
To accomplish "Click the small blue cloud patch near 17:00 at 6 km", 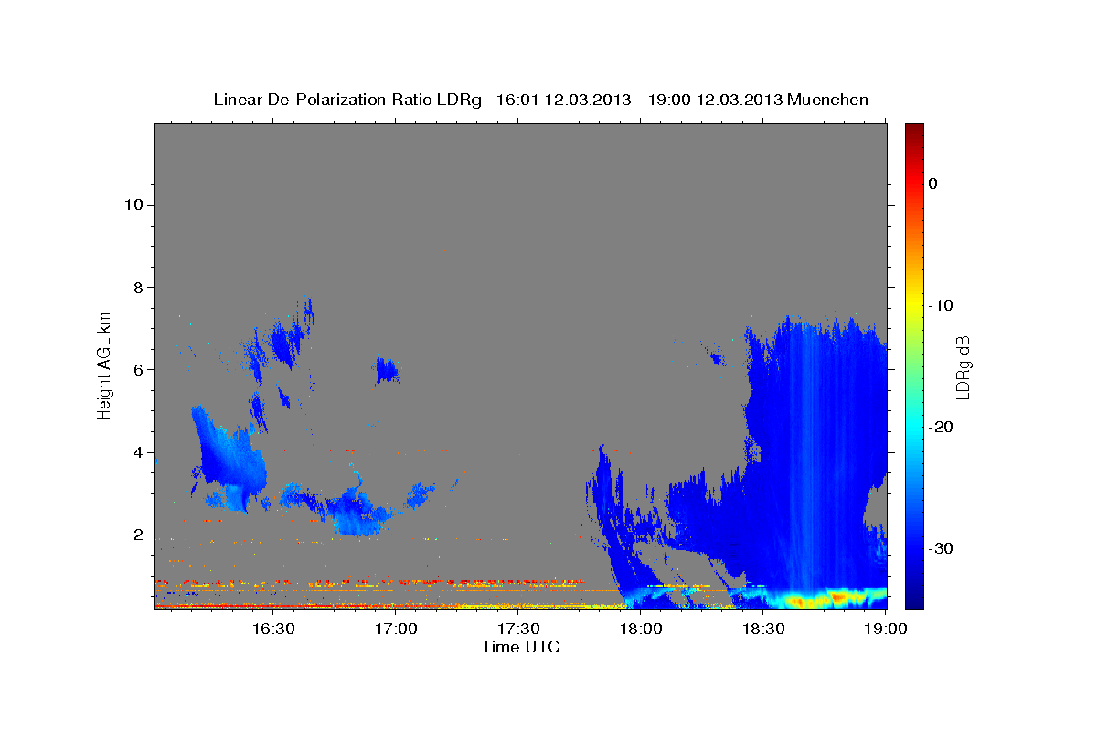I will (388, 370).
